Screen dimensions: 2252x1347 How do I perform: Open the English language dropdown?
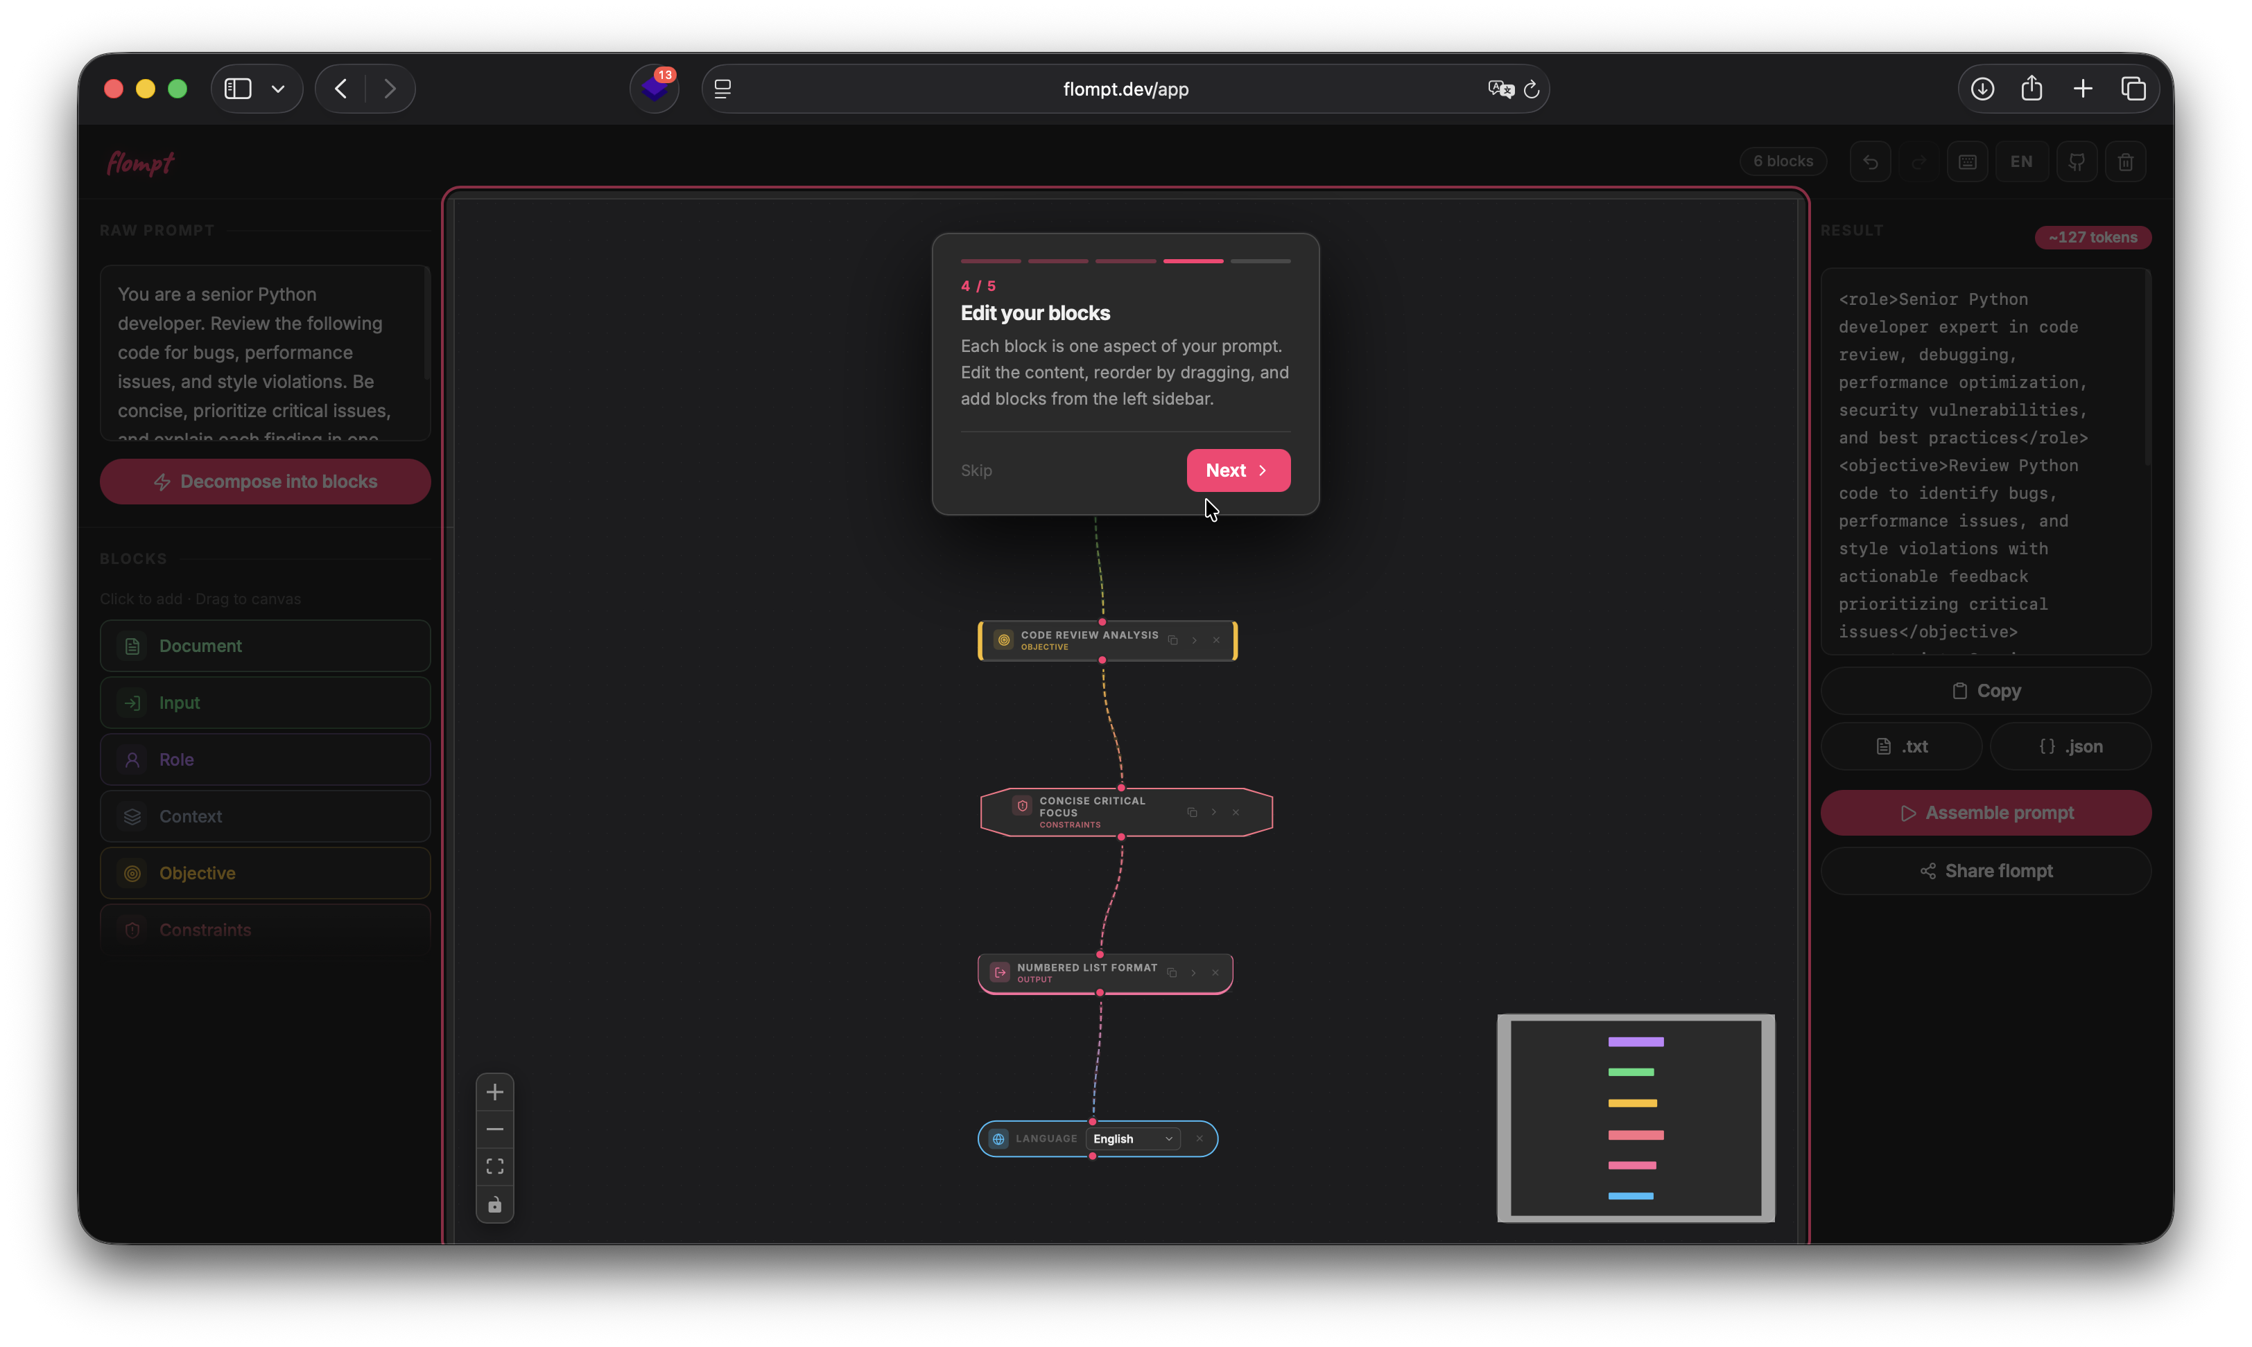[x=1132, y=1138]
